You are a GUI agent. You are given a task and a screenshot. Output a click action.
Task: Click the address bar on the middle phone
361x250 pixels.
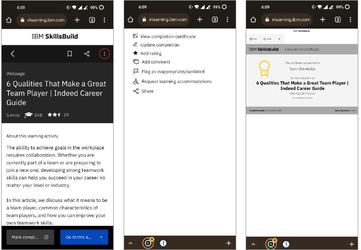point(164,20)
